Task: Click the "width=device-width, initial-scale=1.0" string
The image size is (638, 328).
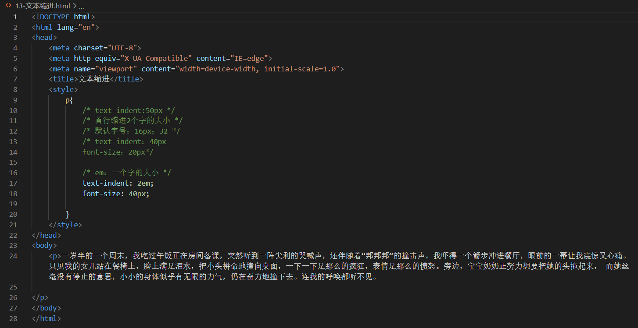Action: (258, 69)
